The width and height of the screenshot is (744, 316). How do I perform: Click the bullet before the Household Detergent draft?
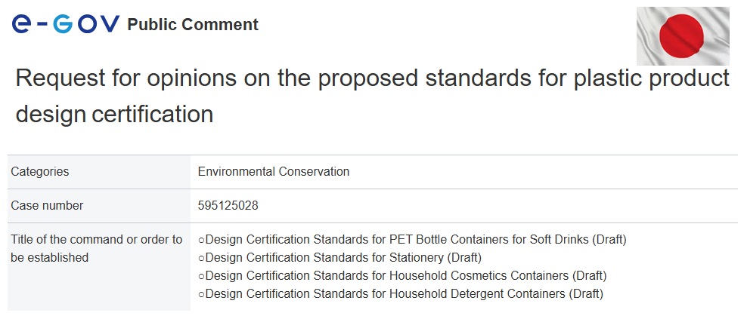tap(201, 295)
